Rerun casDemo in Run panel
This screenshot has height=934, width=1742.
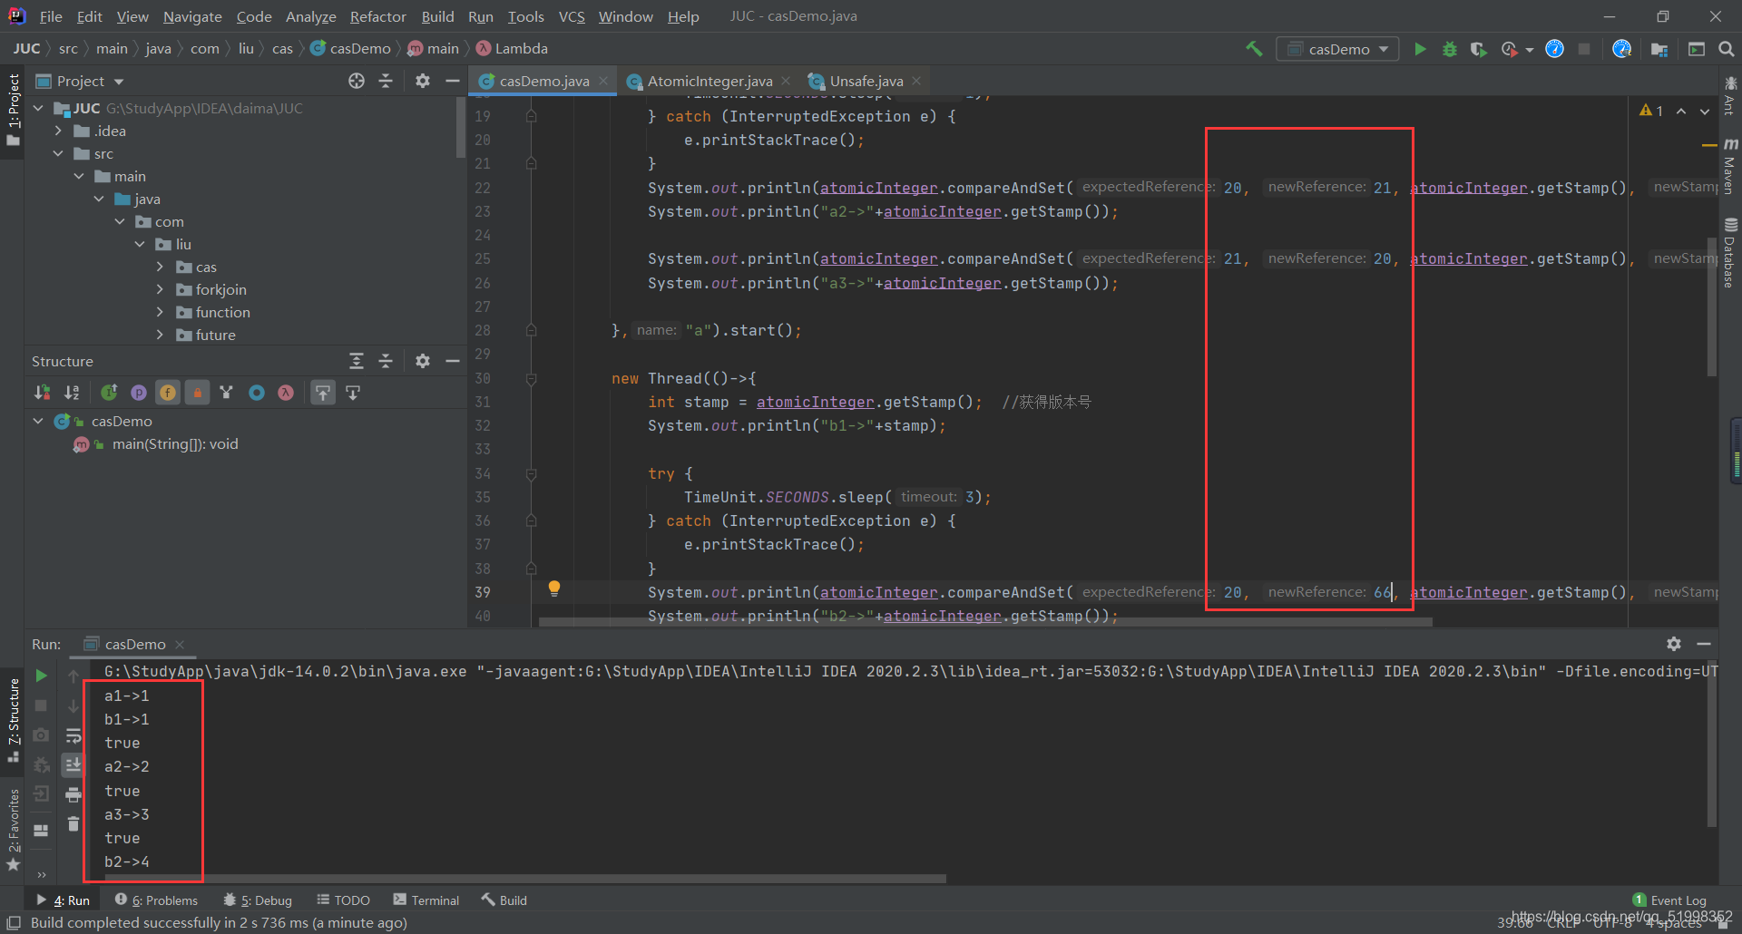coord(41,676)
